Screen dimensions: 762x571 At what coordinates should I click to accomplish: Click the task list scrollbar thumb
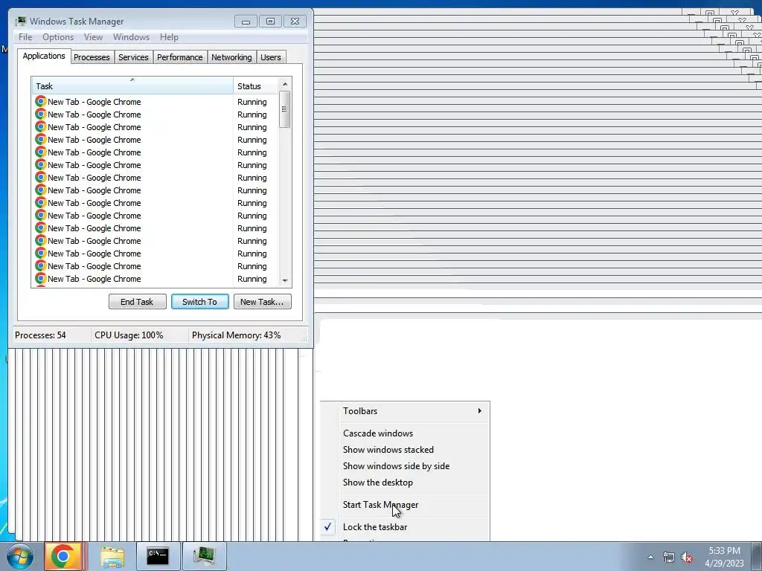[x=285, y=109]
